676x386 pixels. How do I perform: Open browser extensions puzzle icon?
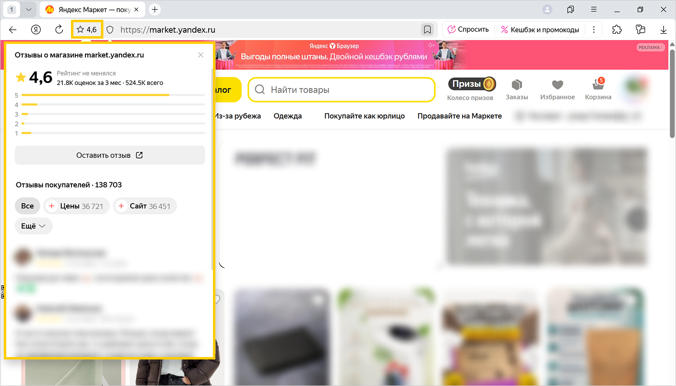click(x=617, y=30)
